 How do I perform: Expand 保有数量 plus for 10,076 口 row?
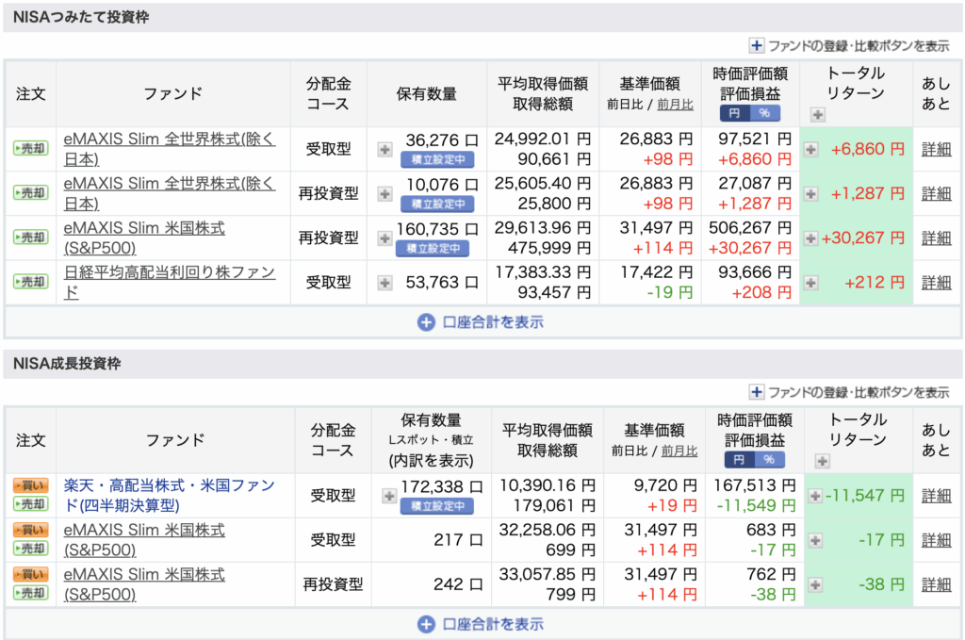pyautogui.click(x=384, y=193)
